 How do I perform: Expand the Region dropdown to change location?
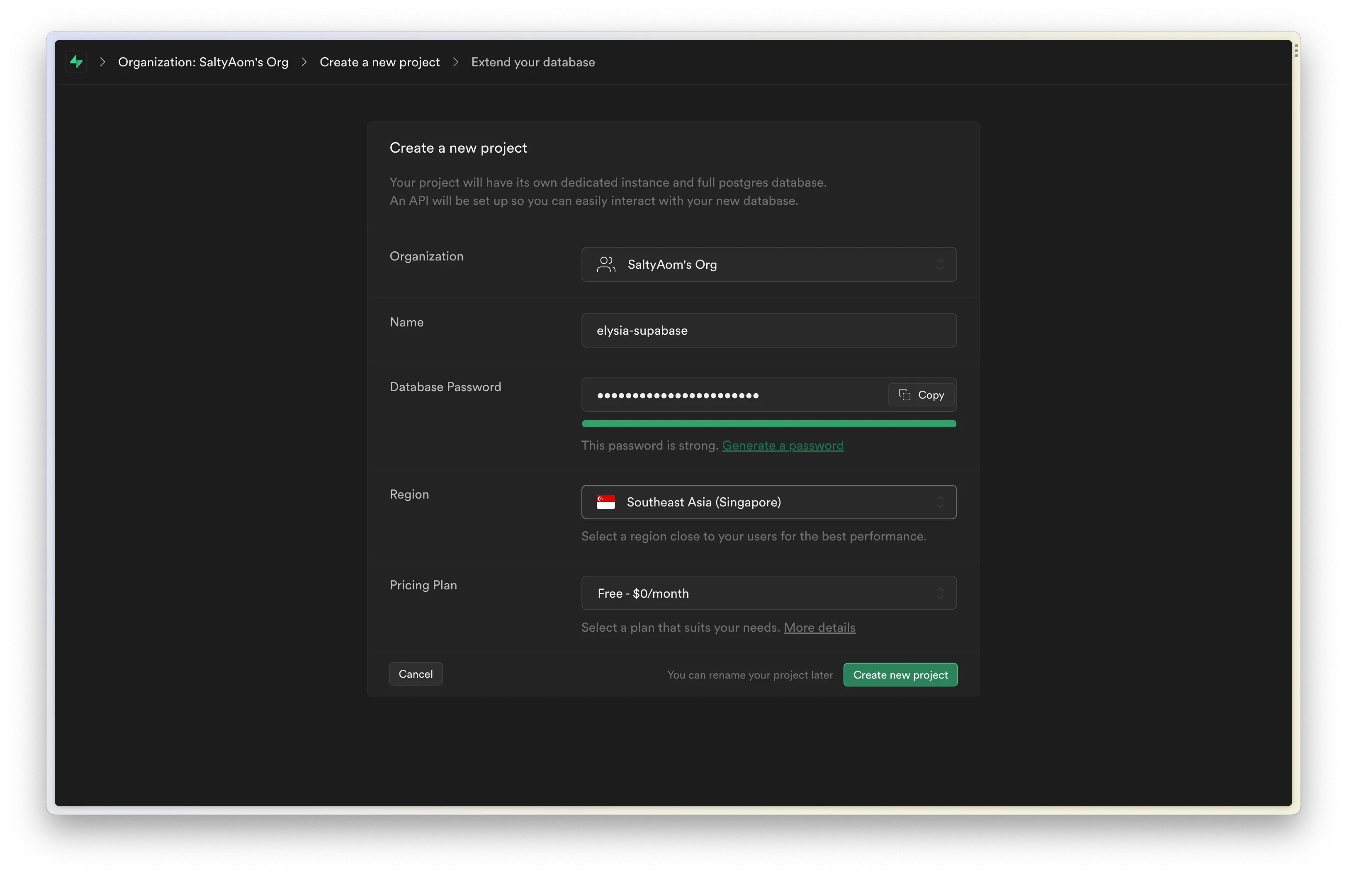769,502
